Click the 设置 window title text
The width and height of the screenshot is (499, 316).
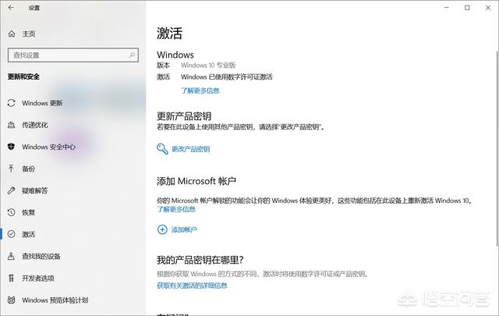pos(34,8)
